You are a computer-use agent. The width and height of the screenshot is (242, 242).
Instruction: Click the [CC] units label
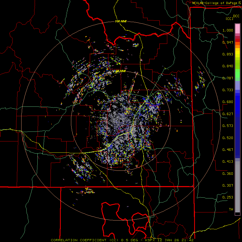229,19
